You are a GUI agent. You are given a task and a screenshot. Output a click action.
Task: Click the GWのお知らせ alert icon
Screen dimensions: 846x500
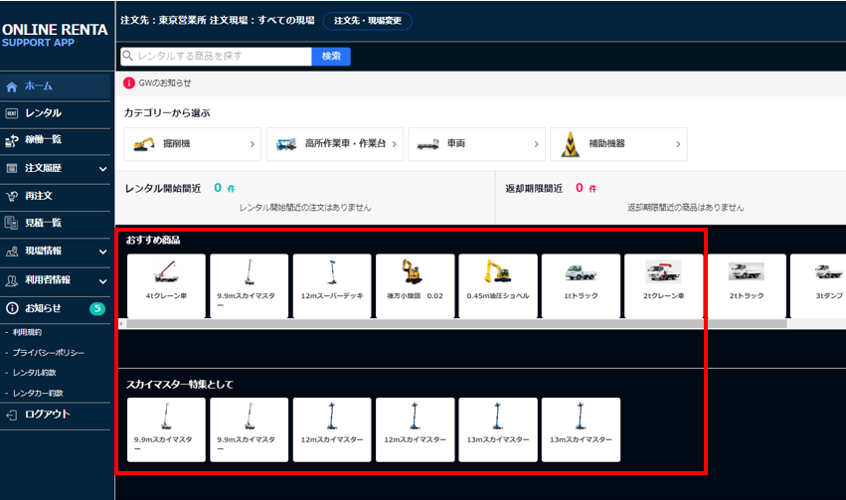point(128,83)
